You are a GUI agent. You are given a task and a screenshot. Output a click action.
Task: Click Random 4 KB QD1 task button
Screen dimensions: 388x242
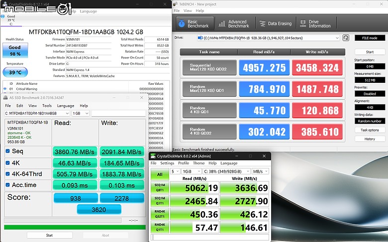pos(209,110)
